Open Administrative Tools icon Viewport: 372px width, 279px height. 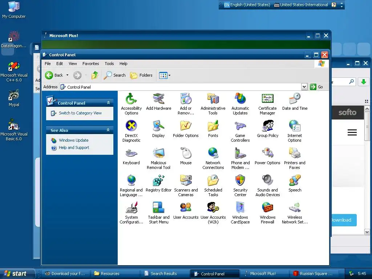[x=213, y=99]
